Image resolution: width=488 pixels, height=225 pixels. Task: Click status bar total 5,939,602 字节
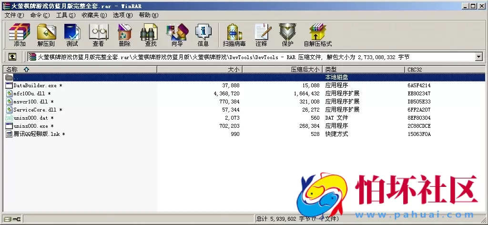point(284,219)
